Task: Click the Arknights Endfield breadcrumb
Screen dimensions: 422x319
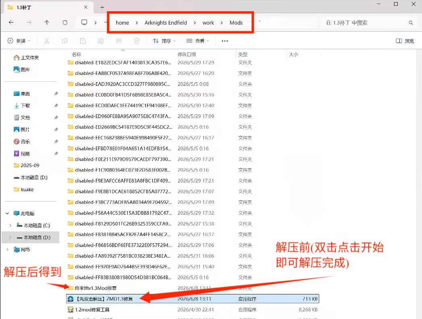Action: tap(166, 23)
